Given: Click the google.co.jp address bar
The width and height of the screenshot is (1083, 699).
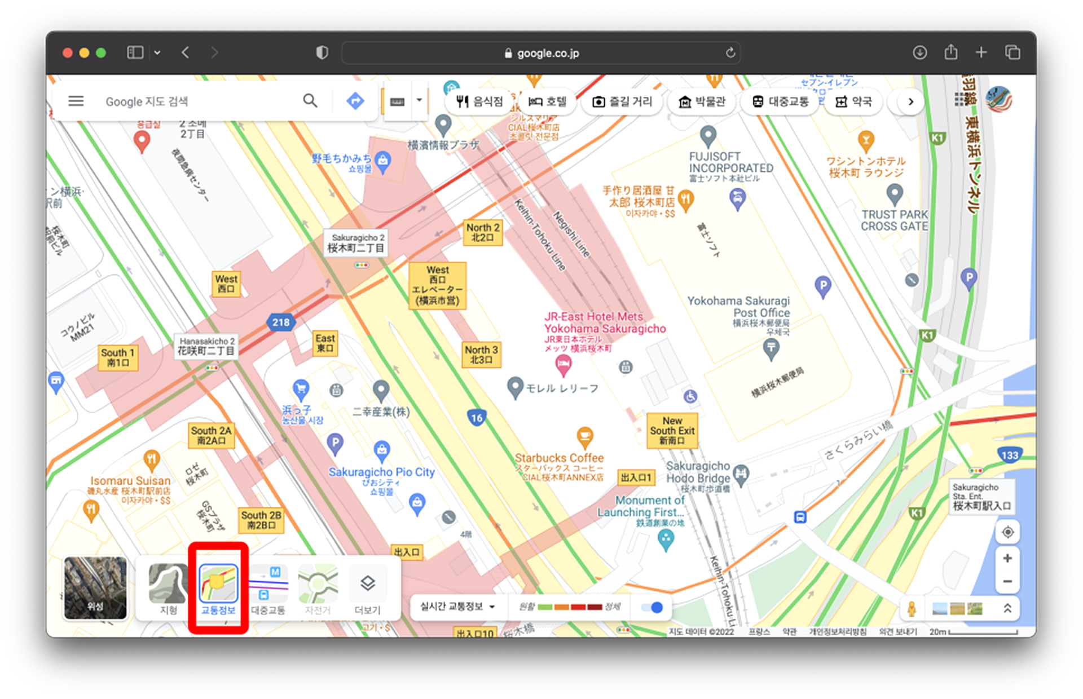Looking at the screenshot, I should point(541,53).
